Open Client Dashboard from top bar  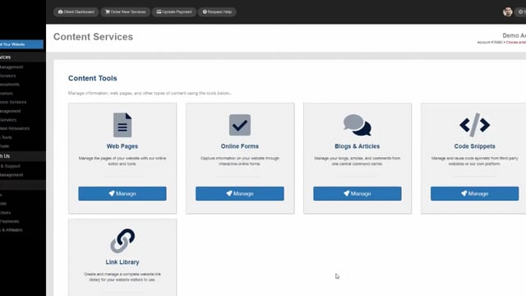76,12
